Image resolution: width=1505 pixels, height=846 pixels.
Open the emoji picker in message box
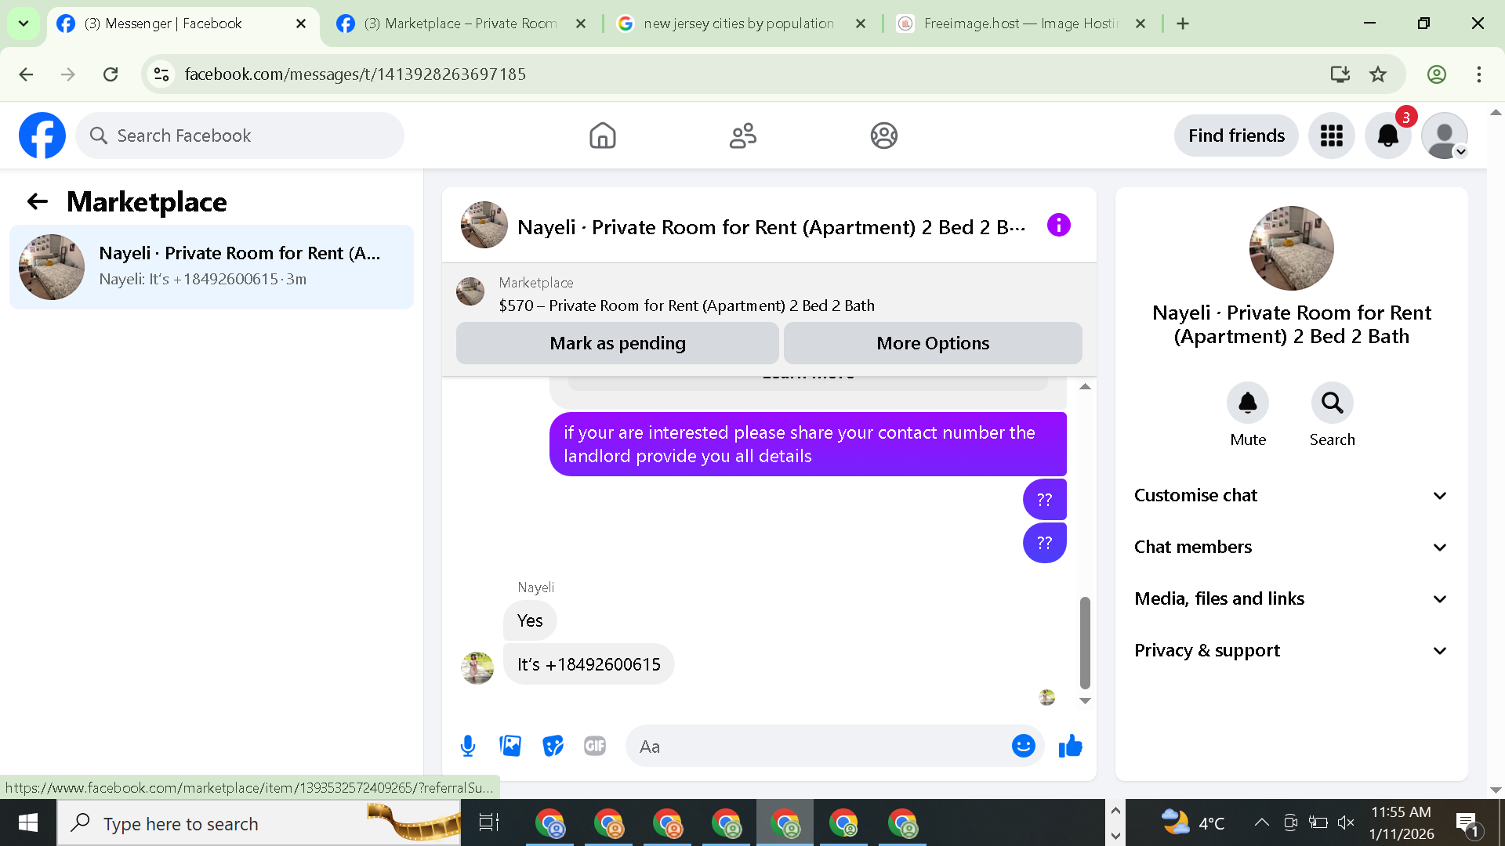(x=1023, y=747)
